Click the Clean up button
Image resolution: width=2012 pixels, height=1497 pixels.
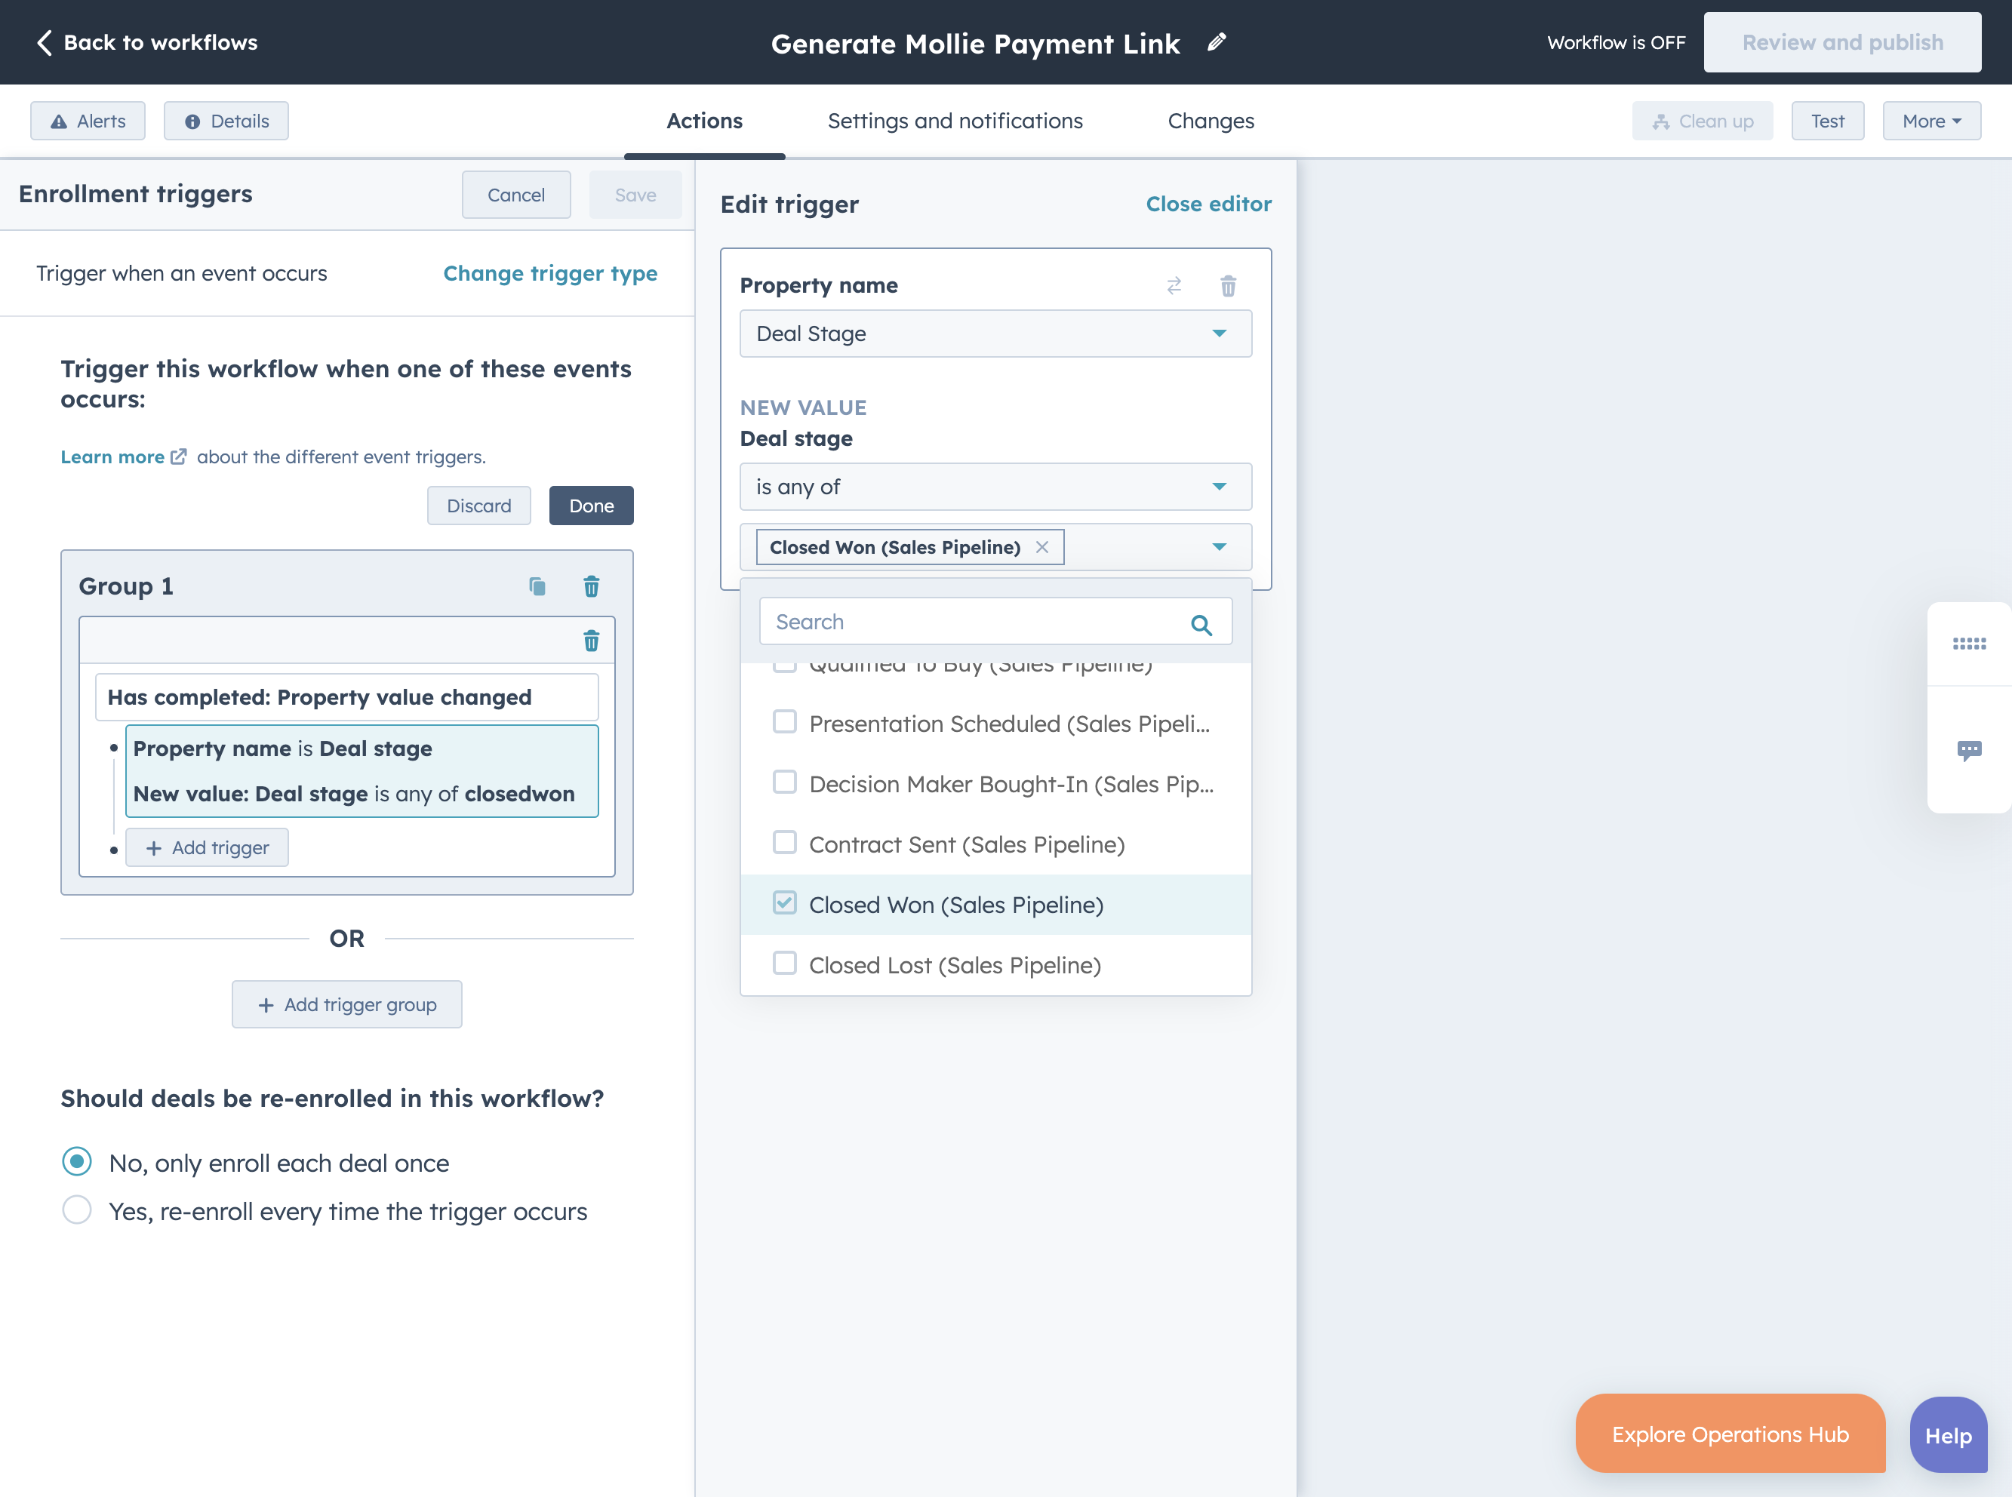pyautogui.click(x=1702, y=121)
